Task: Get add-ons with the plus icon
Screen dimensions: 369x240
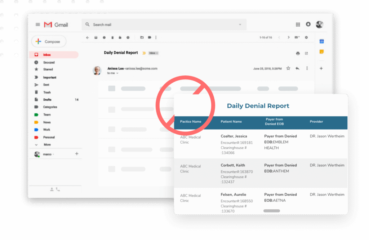Action: [x=321, y=68]
